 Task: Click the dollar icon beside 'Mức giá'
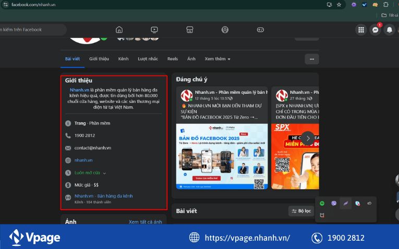coord(68,185)
